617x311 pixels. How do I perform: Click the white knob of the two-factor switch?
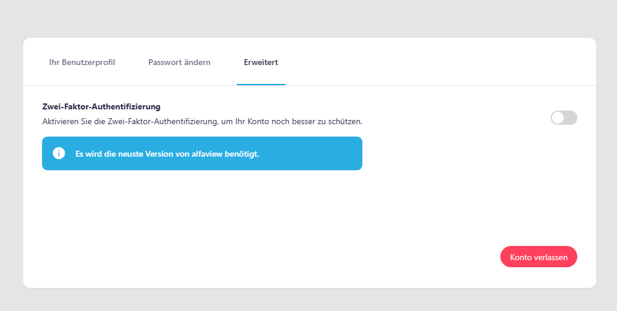click(x=558, y=118)
